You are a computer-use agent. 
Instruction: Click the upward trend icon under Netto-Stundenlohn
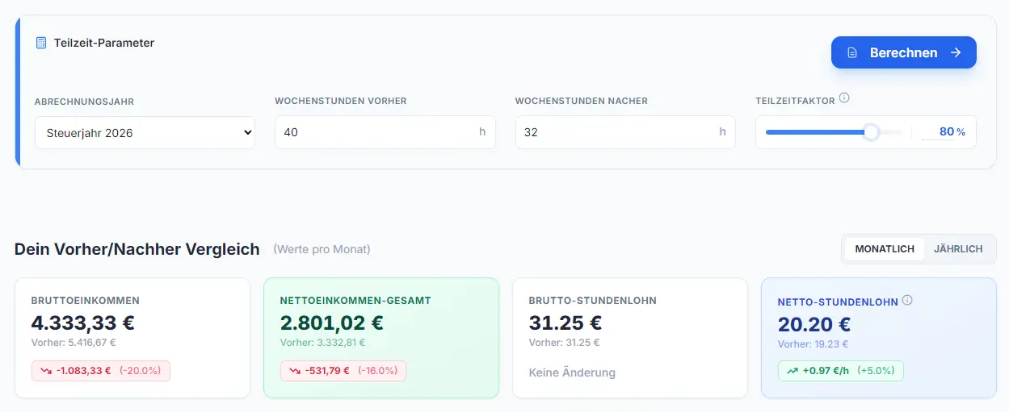792,371
